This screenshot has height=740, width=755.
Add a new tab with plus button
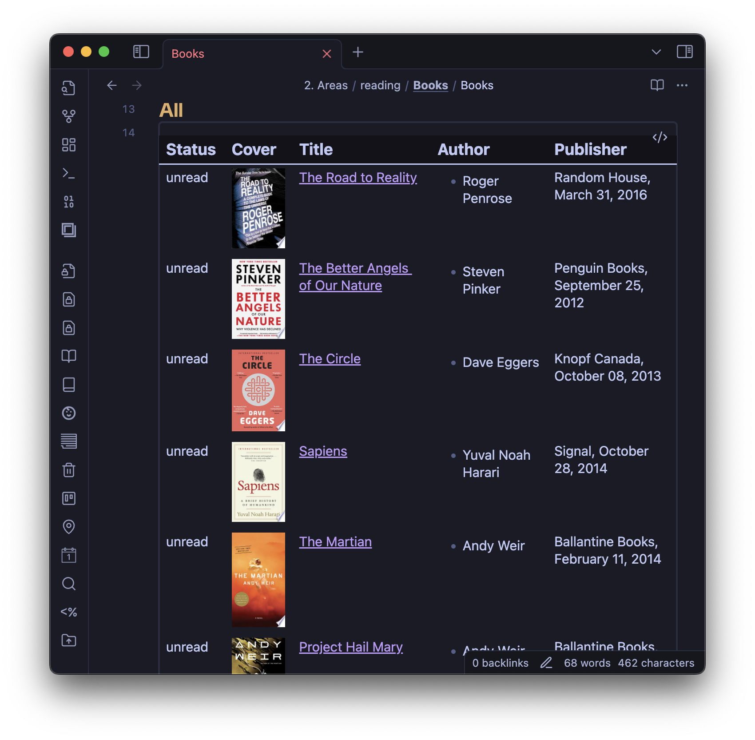point(358,52)
